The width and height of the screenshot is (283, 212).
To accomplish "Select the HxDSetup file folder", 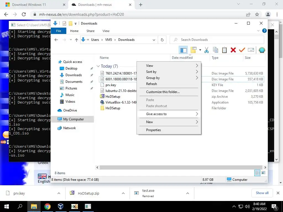I will click(x=113, y=108).
